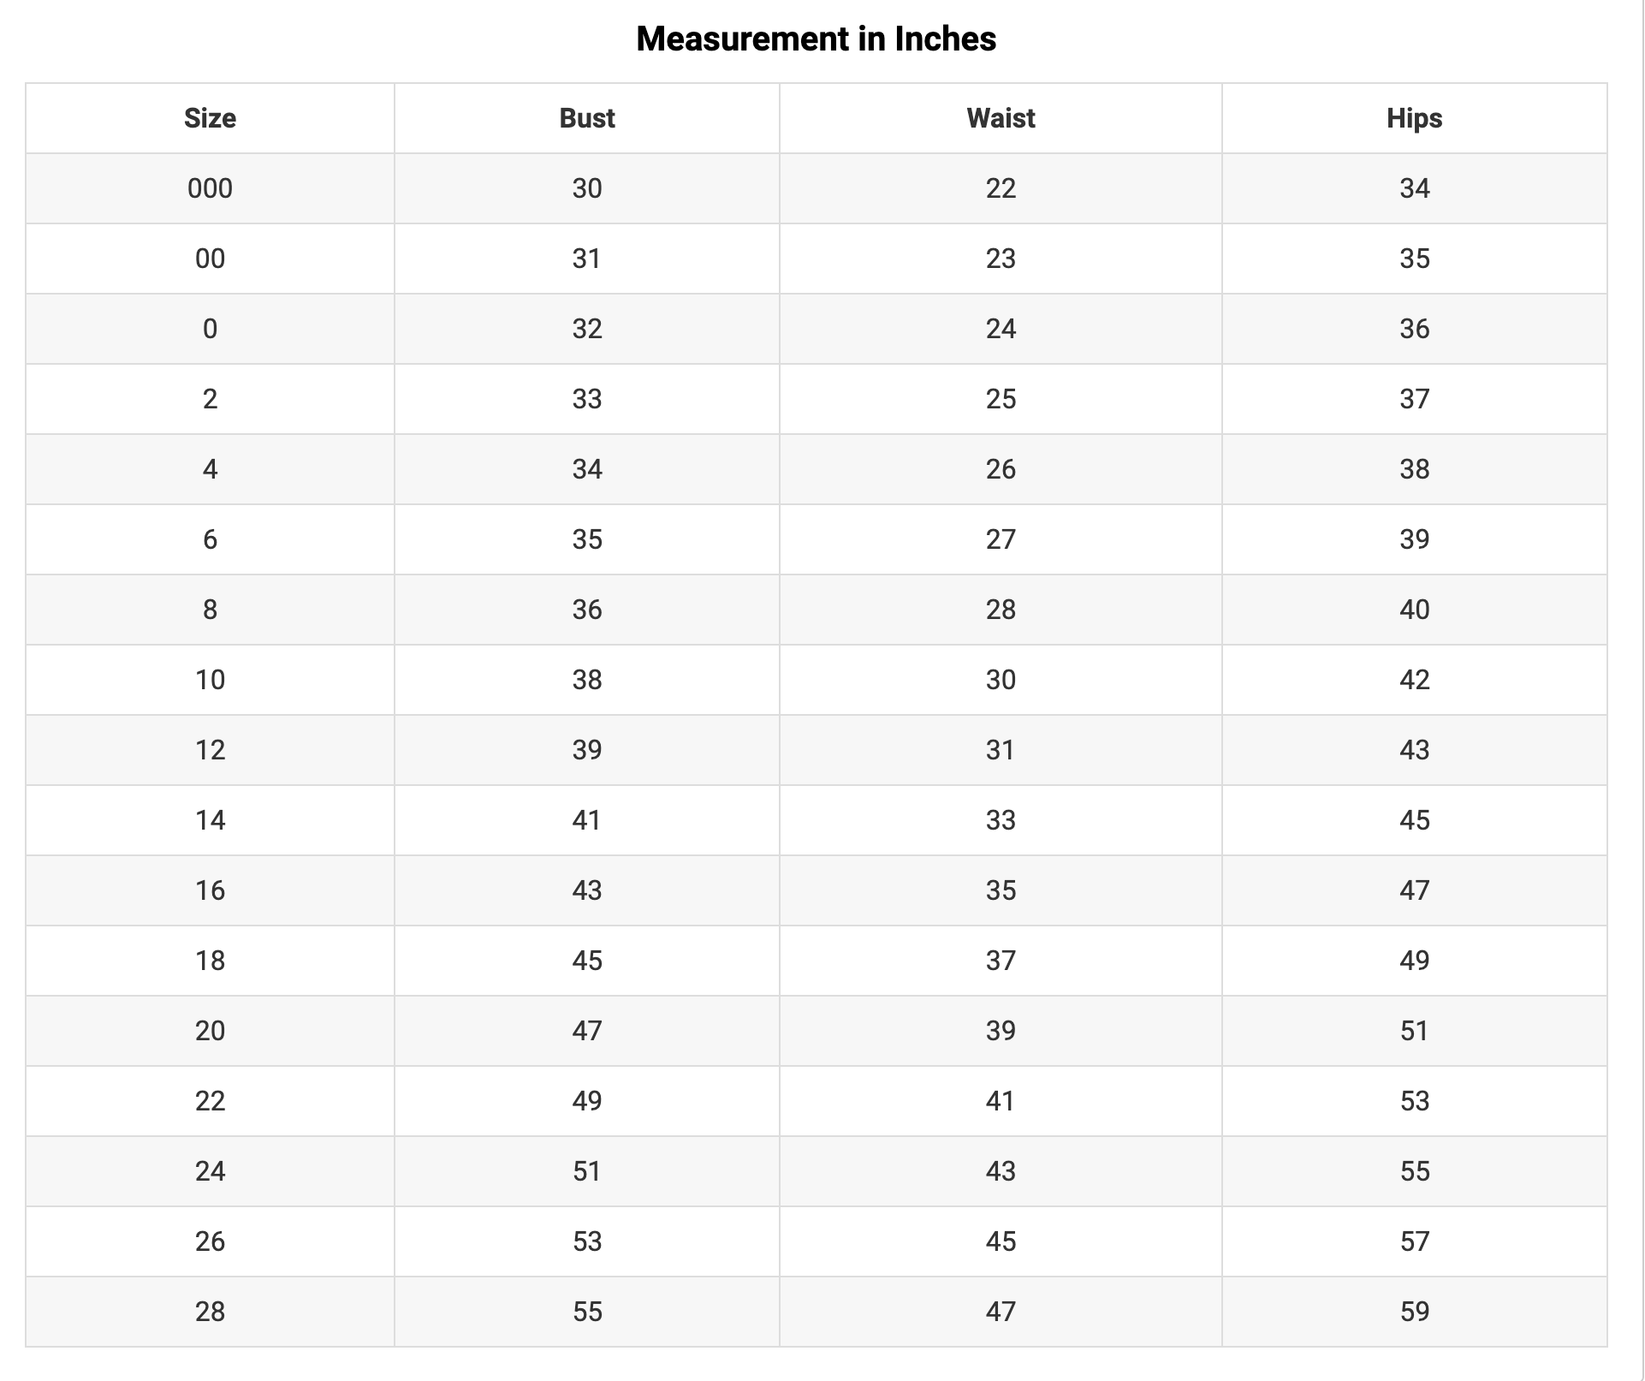The image size is (1645, 1381).
Task: Select the size 00 row label
Action: click(210, 259)
